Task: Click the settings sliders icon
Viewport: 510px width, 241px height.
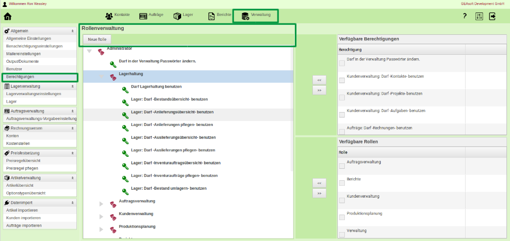Action: click(480, 16)
